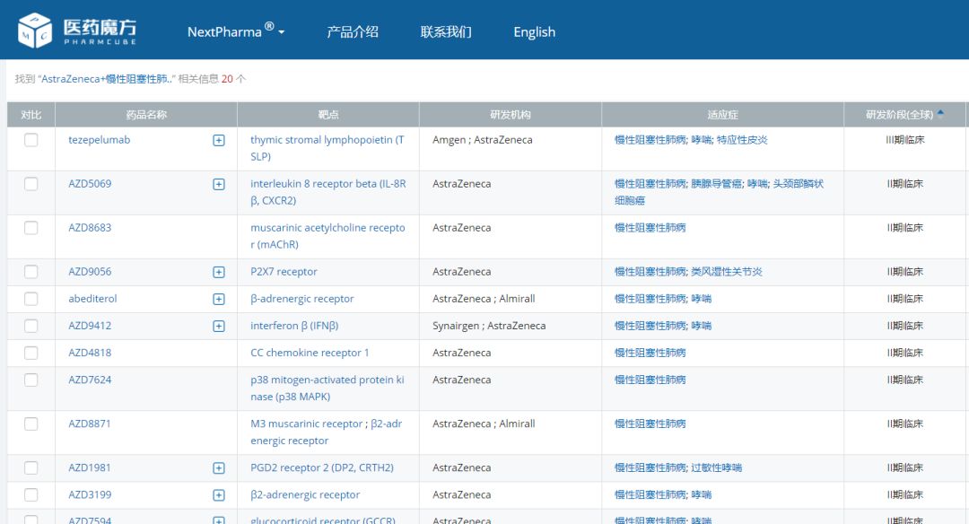Image resolution: width=969 pixels, height=524 pixels.
Task: Click the 药品名称 column header
Action: coord(146,114)
